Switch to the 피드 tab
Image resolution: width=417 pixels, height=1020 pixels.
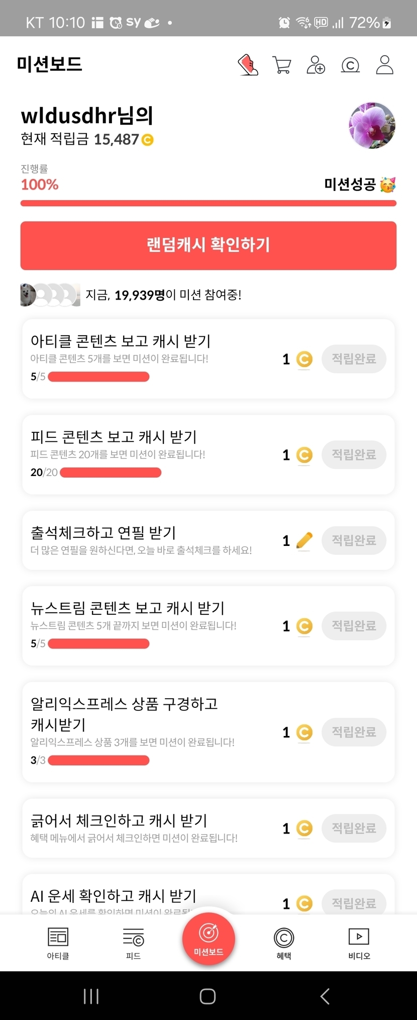(133, 943)
